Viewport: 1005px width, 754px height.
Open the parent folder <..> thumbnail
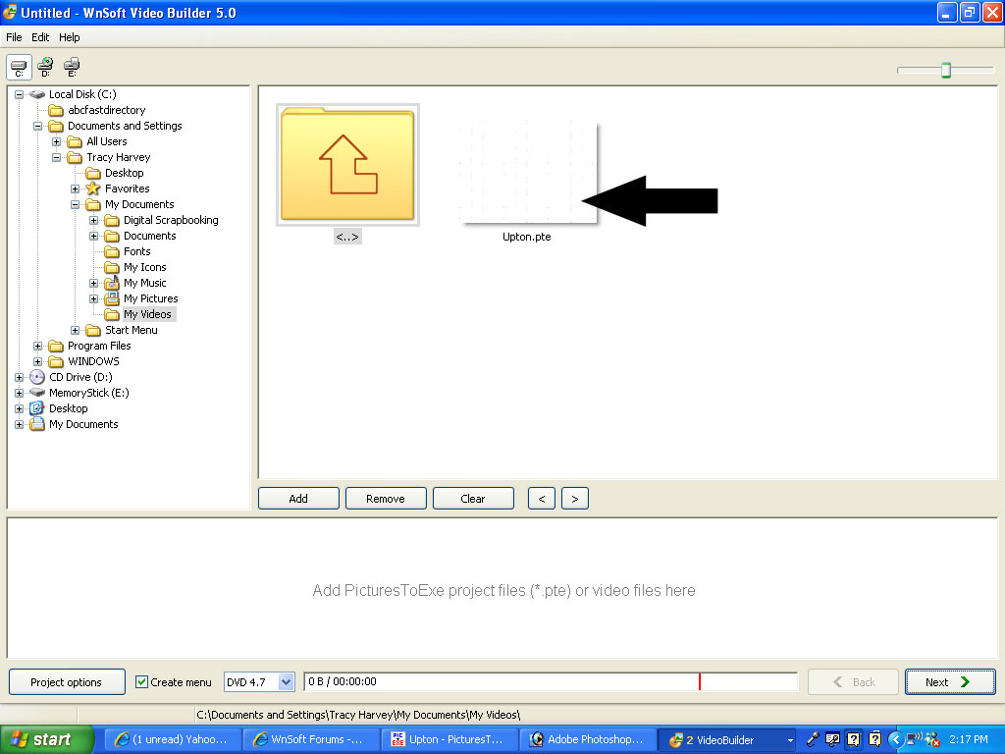click(x=347, y=165)
